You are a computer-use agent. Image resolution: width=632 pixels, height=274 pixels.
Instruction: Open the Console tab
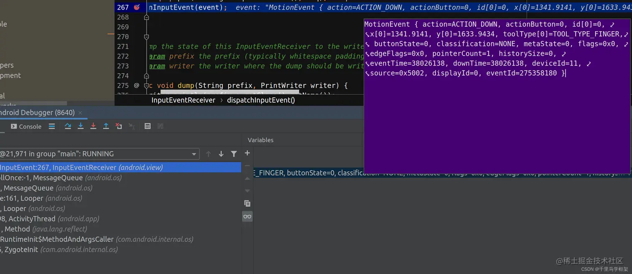[x=26, y=126]
